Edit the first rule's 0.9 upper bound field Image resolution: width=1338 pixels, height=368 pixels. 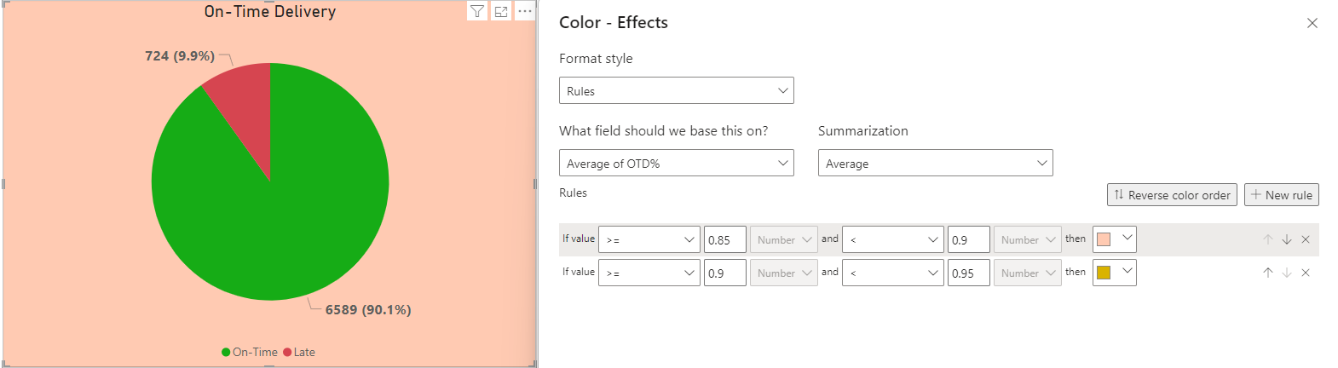coord(969,239)
